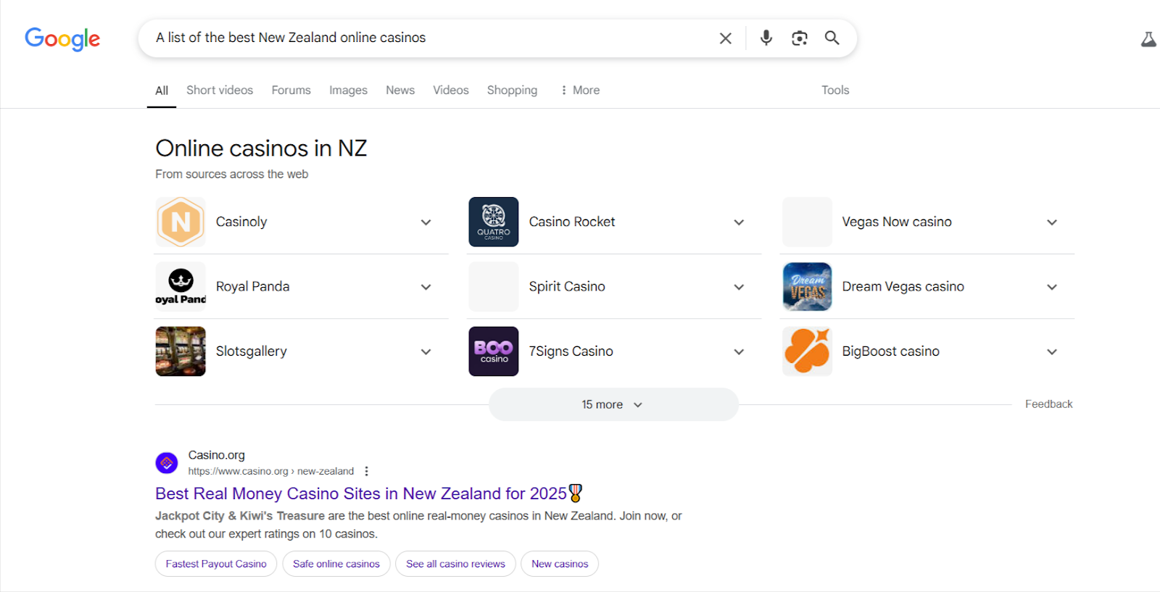Expand the Spirit Casino entry chevron
1160x592 pixels.
click(739, 287)
